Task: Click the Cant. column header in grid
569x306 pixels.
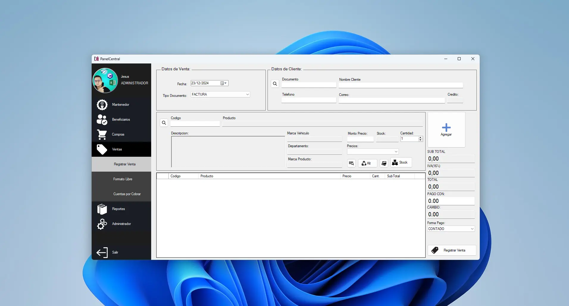Action: [377, 176]
